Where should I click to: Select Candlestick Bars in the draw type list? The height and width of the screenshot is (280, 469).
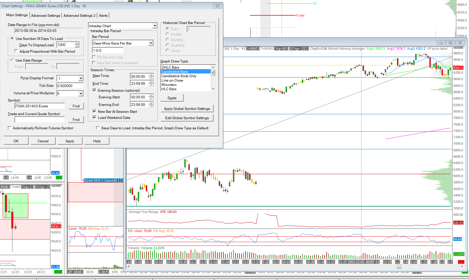tap(186, 72)
